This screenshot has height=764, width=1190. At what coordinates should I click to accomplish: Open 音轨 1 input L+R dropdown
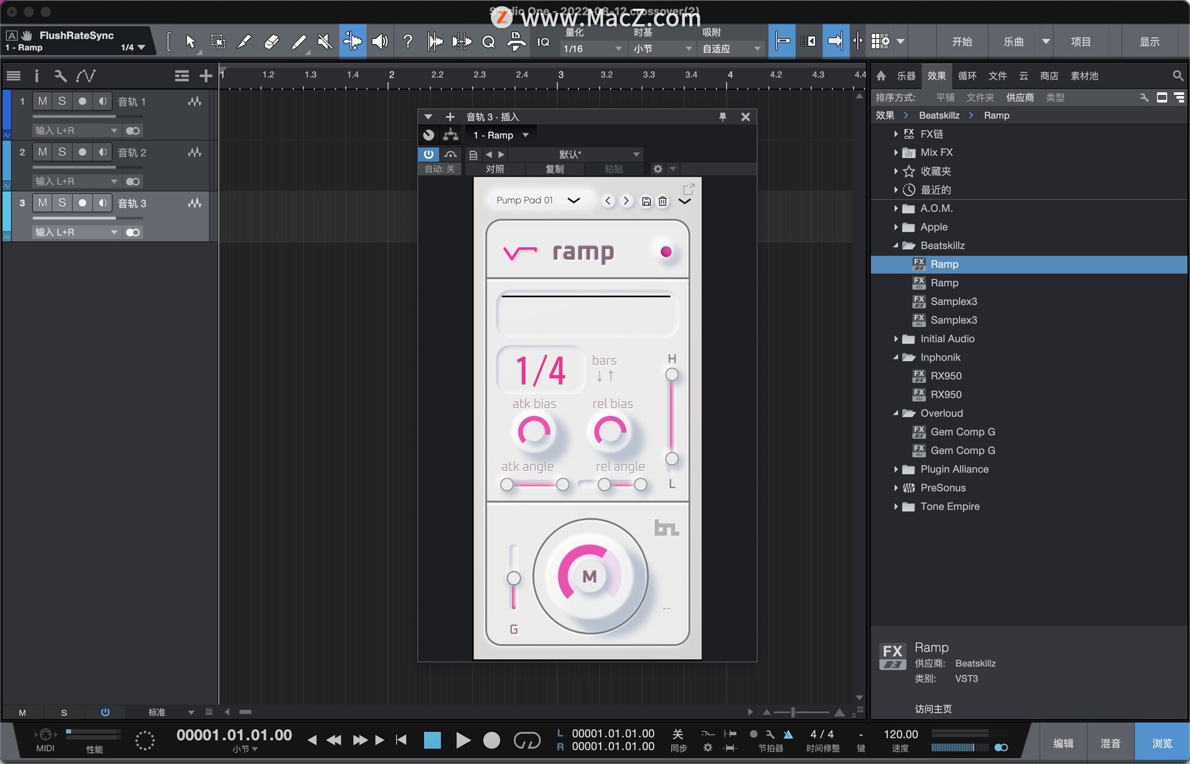(76, 130)
